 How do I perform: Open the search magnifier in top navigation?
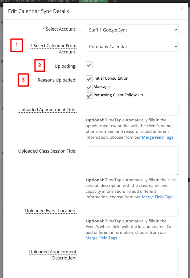(115, 1)
